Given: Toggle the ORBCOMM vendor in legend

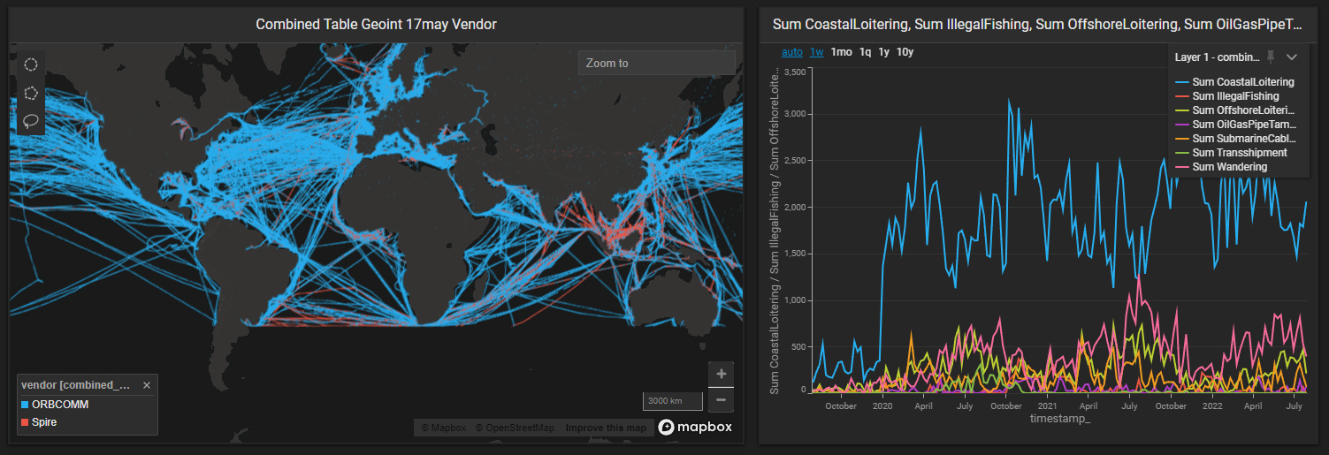Looking at the screenshot, I should coord(59,405).
